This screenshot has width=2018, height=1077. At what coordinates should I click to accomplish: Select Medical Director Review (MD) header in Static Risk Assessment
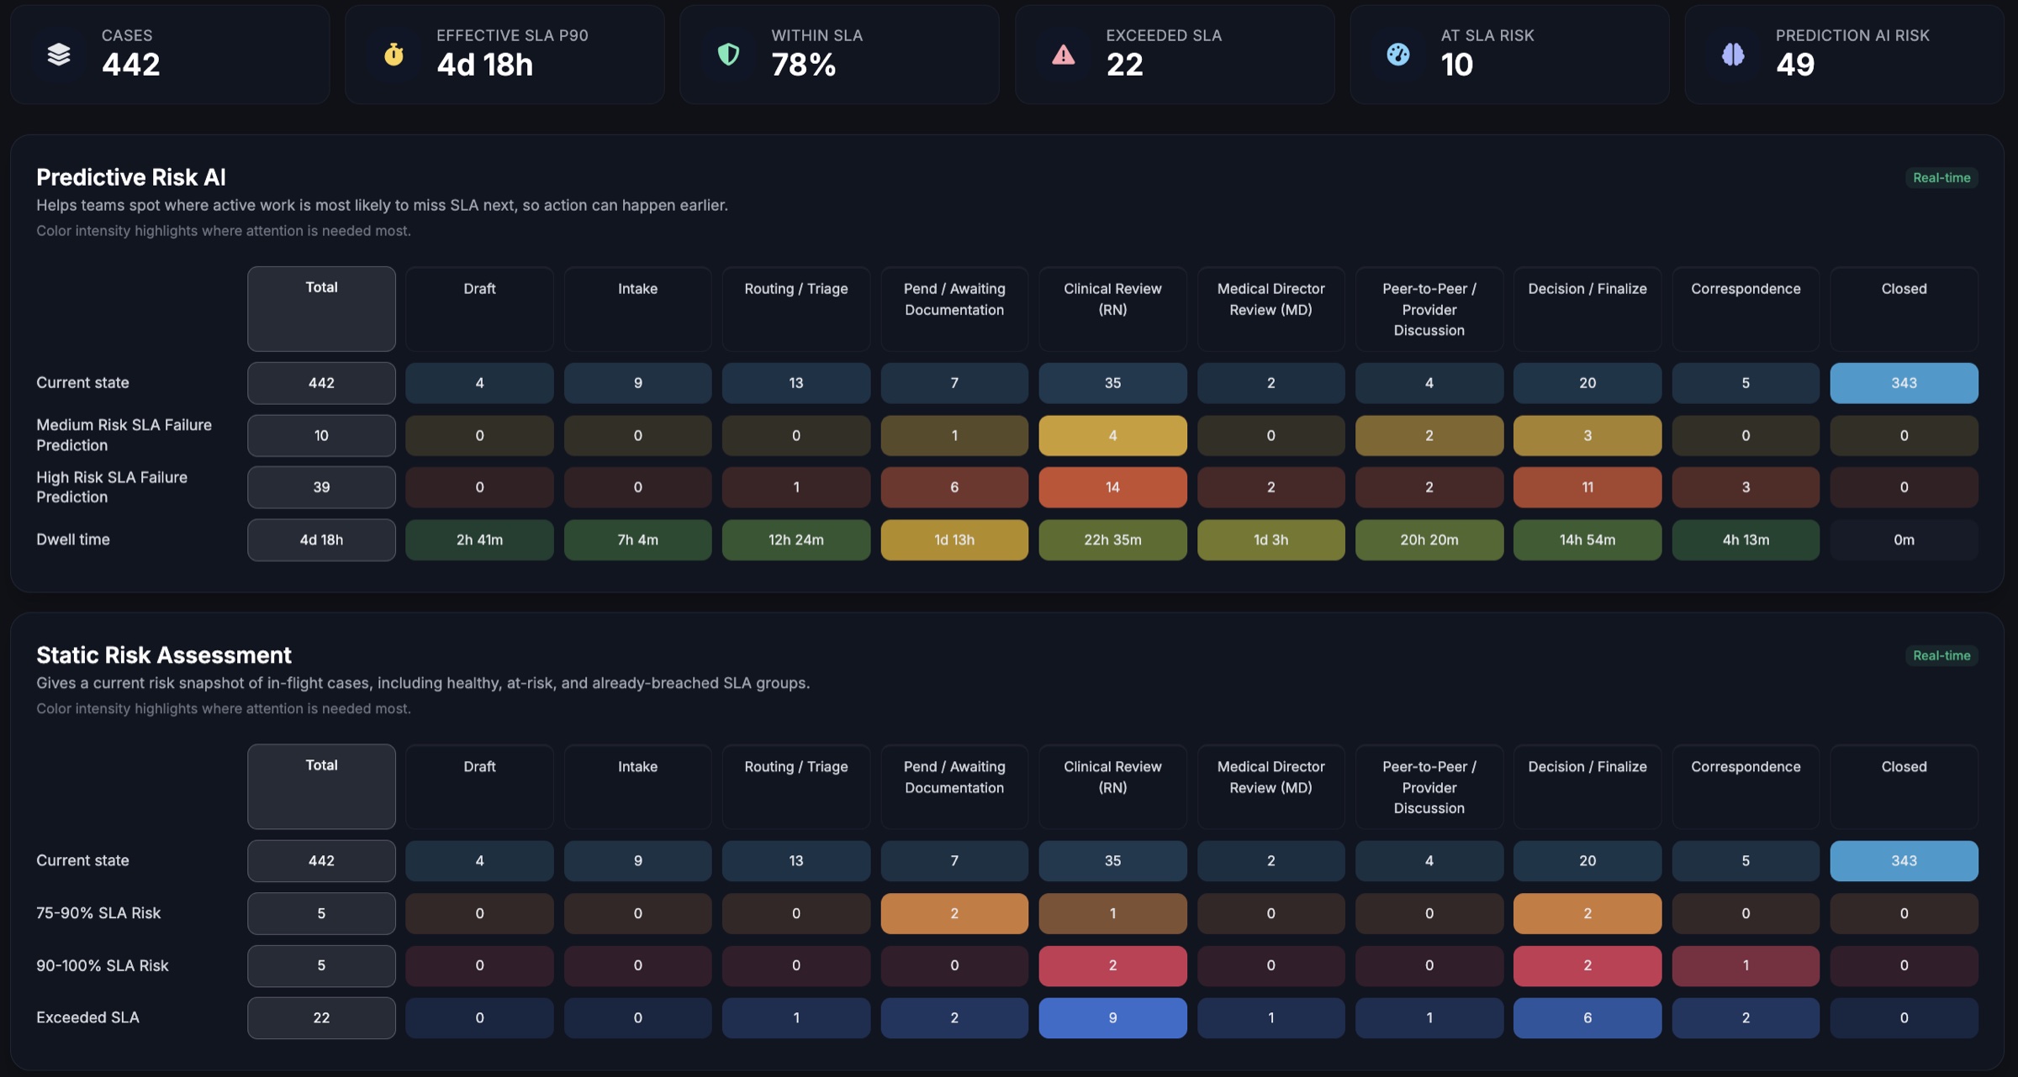1270,786
